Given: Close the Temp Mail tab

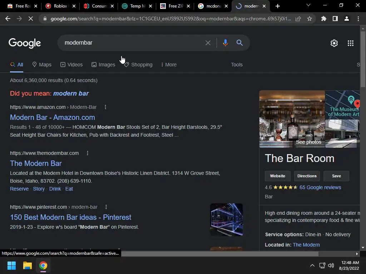Looking at the screenshot, I should (150, 6).
